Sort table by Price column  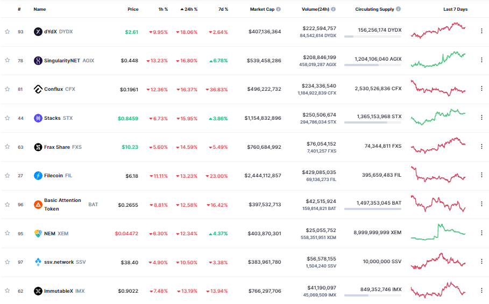click(133, 9)
